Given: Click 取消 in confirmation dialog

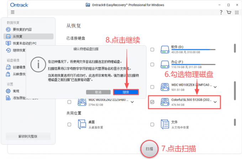Looking at the screenshot, I should point(98,92).
